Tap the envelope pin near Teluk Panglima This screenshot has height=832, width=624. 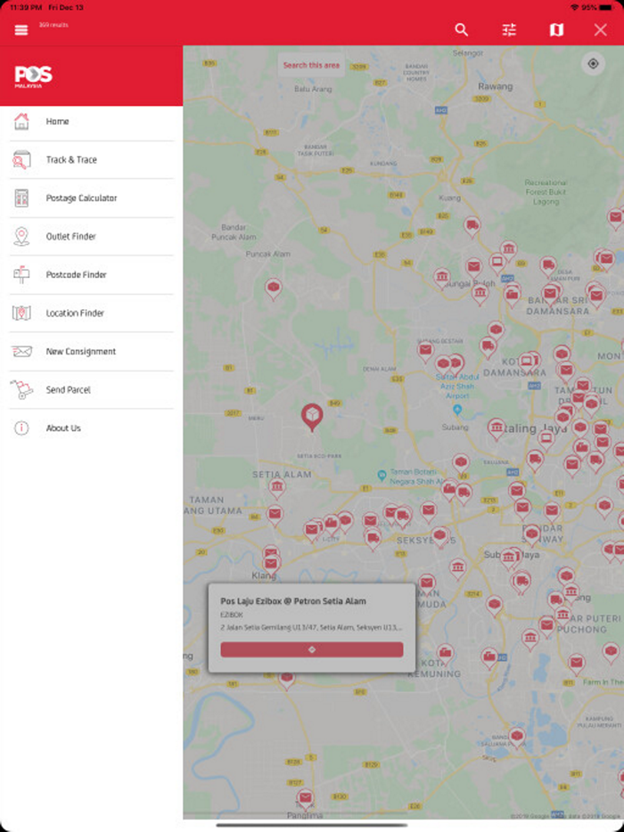(x=306, y=799)
